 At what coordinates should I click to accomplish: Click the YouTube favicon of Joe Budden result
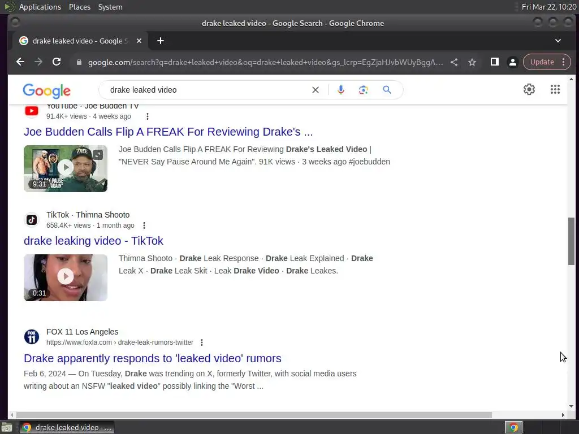[32, 111]
